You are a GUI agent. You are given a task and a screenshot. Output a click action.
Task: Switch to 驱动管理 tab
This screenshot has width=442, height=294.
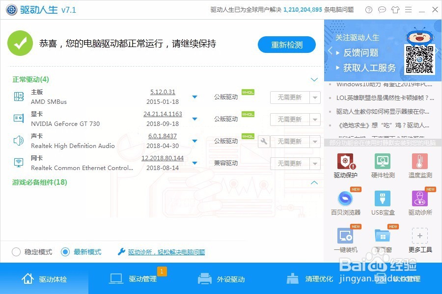click(x=133, y=279)
